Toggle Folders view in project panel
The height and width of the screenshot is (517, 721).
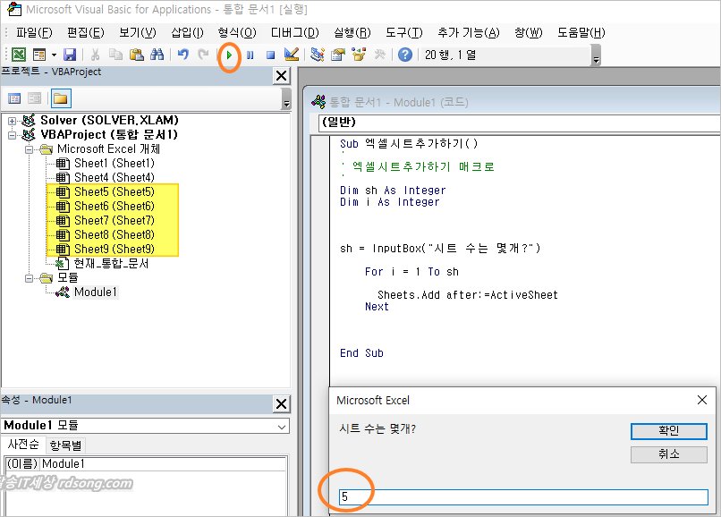[60, 98]
